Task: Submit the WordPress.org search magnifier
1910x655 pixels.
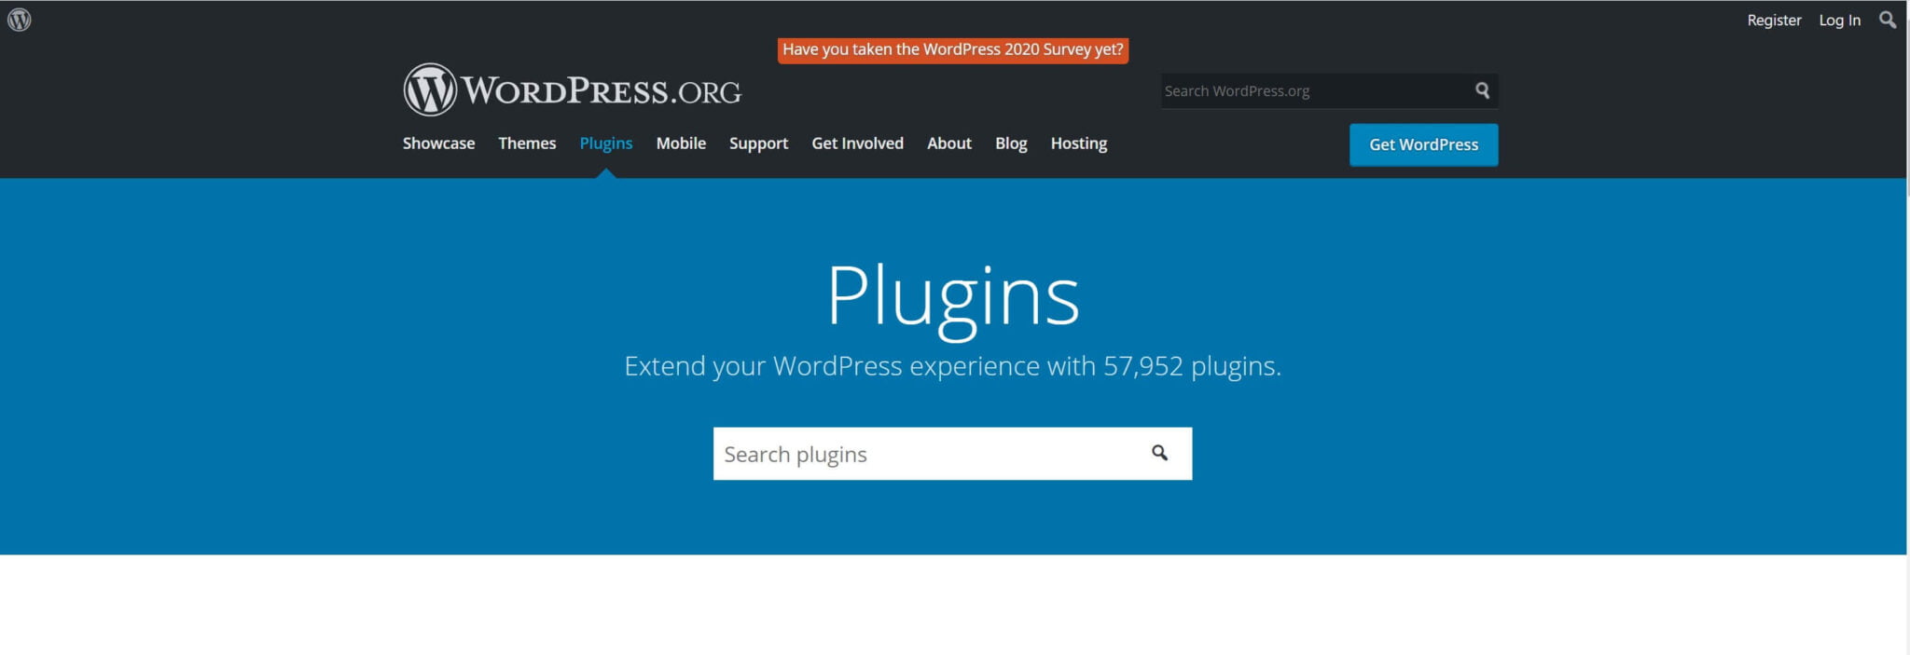Action: 1482,90
